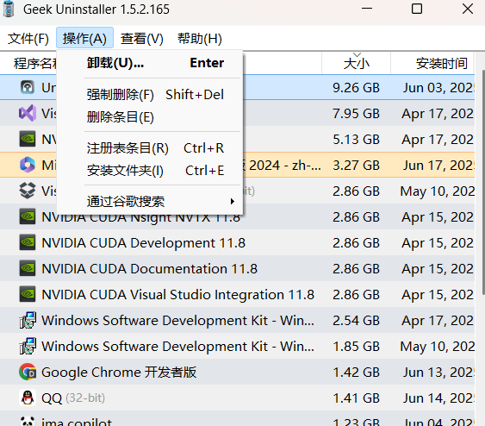The height and width of the screenshot is (426, 485).
Task: Click the 1.42 GB size cell
Action: [356, 373]
